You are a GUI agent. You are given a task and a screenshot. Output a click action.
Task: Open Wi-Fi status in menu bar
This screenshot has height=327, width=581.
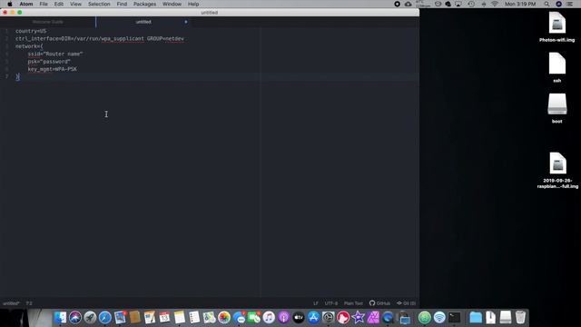coord(495,4)
